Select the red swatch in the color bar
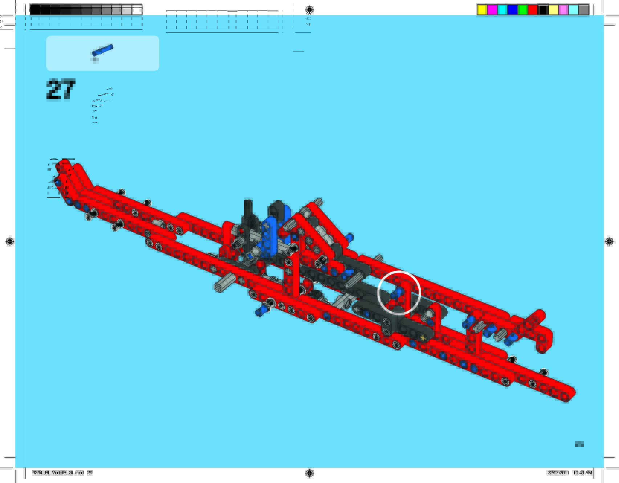 click(x=533, y=10)
